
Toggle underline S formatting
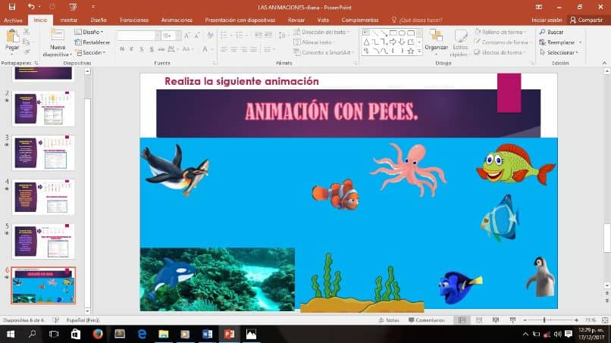(142, 49)
